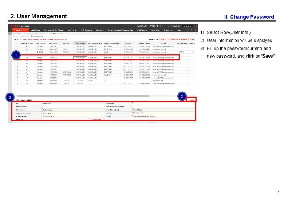Click the Mobile phone input field in form

[73, 116]
